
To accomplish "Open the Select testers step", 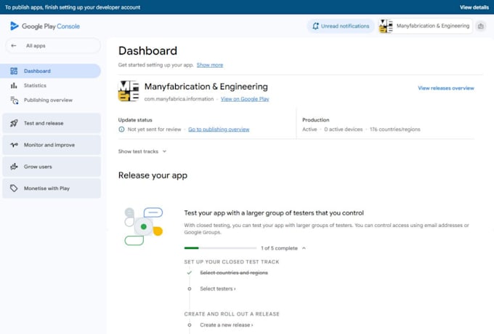I will (x=218, y=289).
